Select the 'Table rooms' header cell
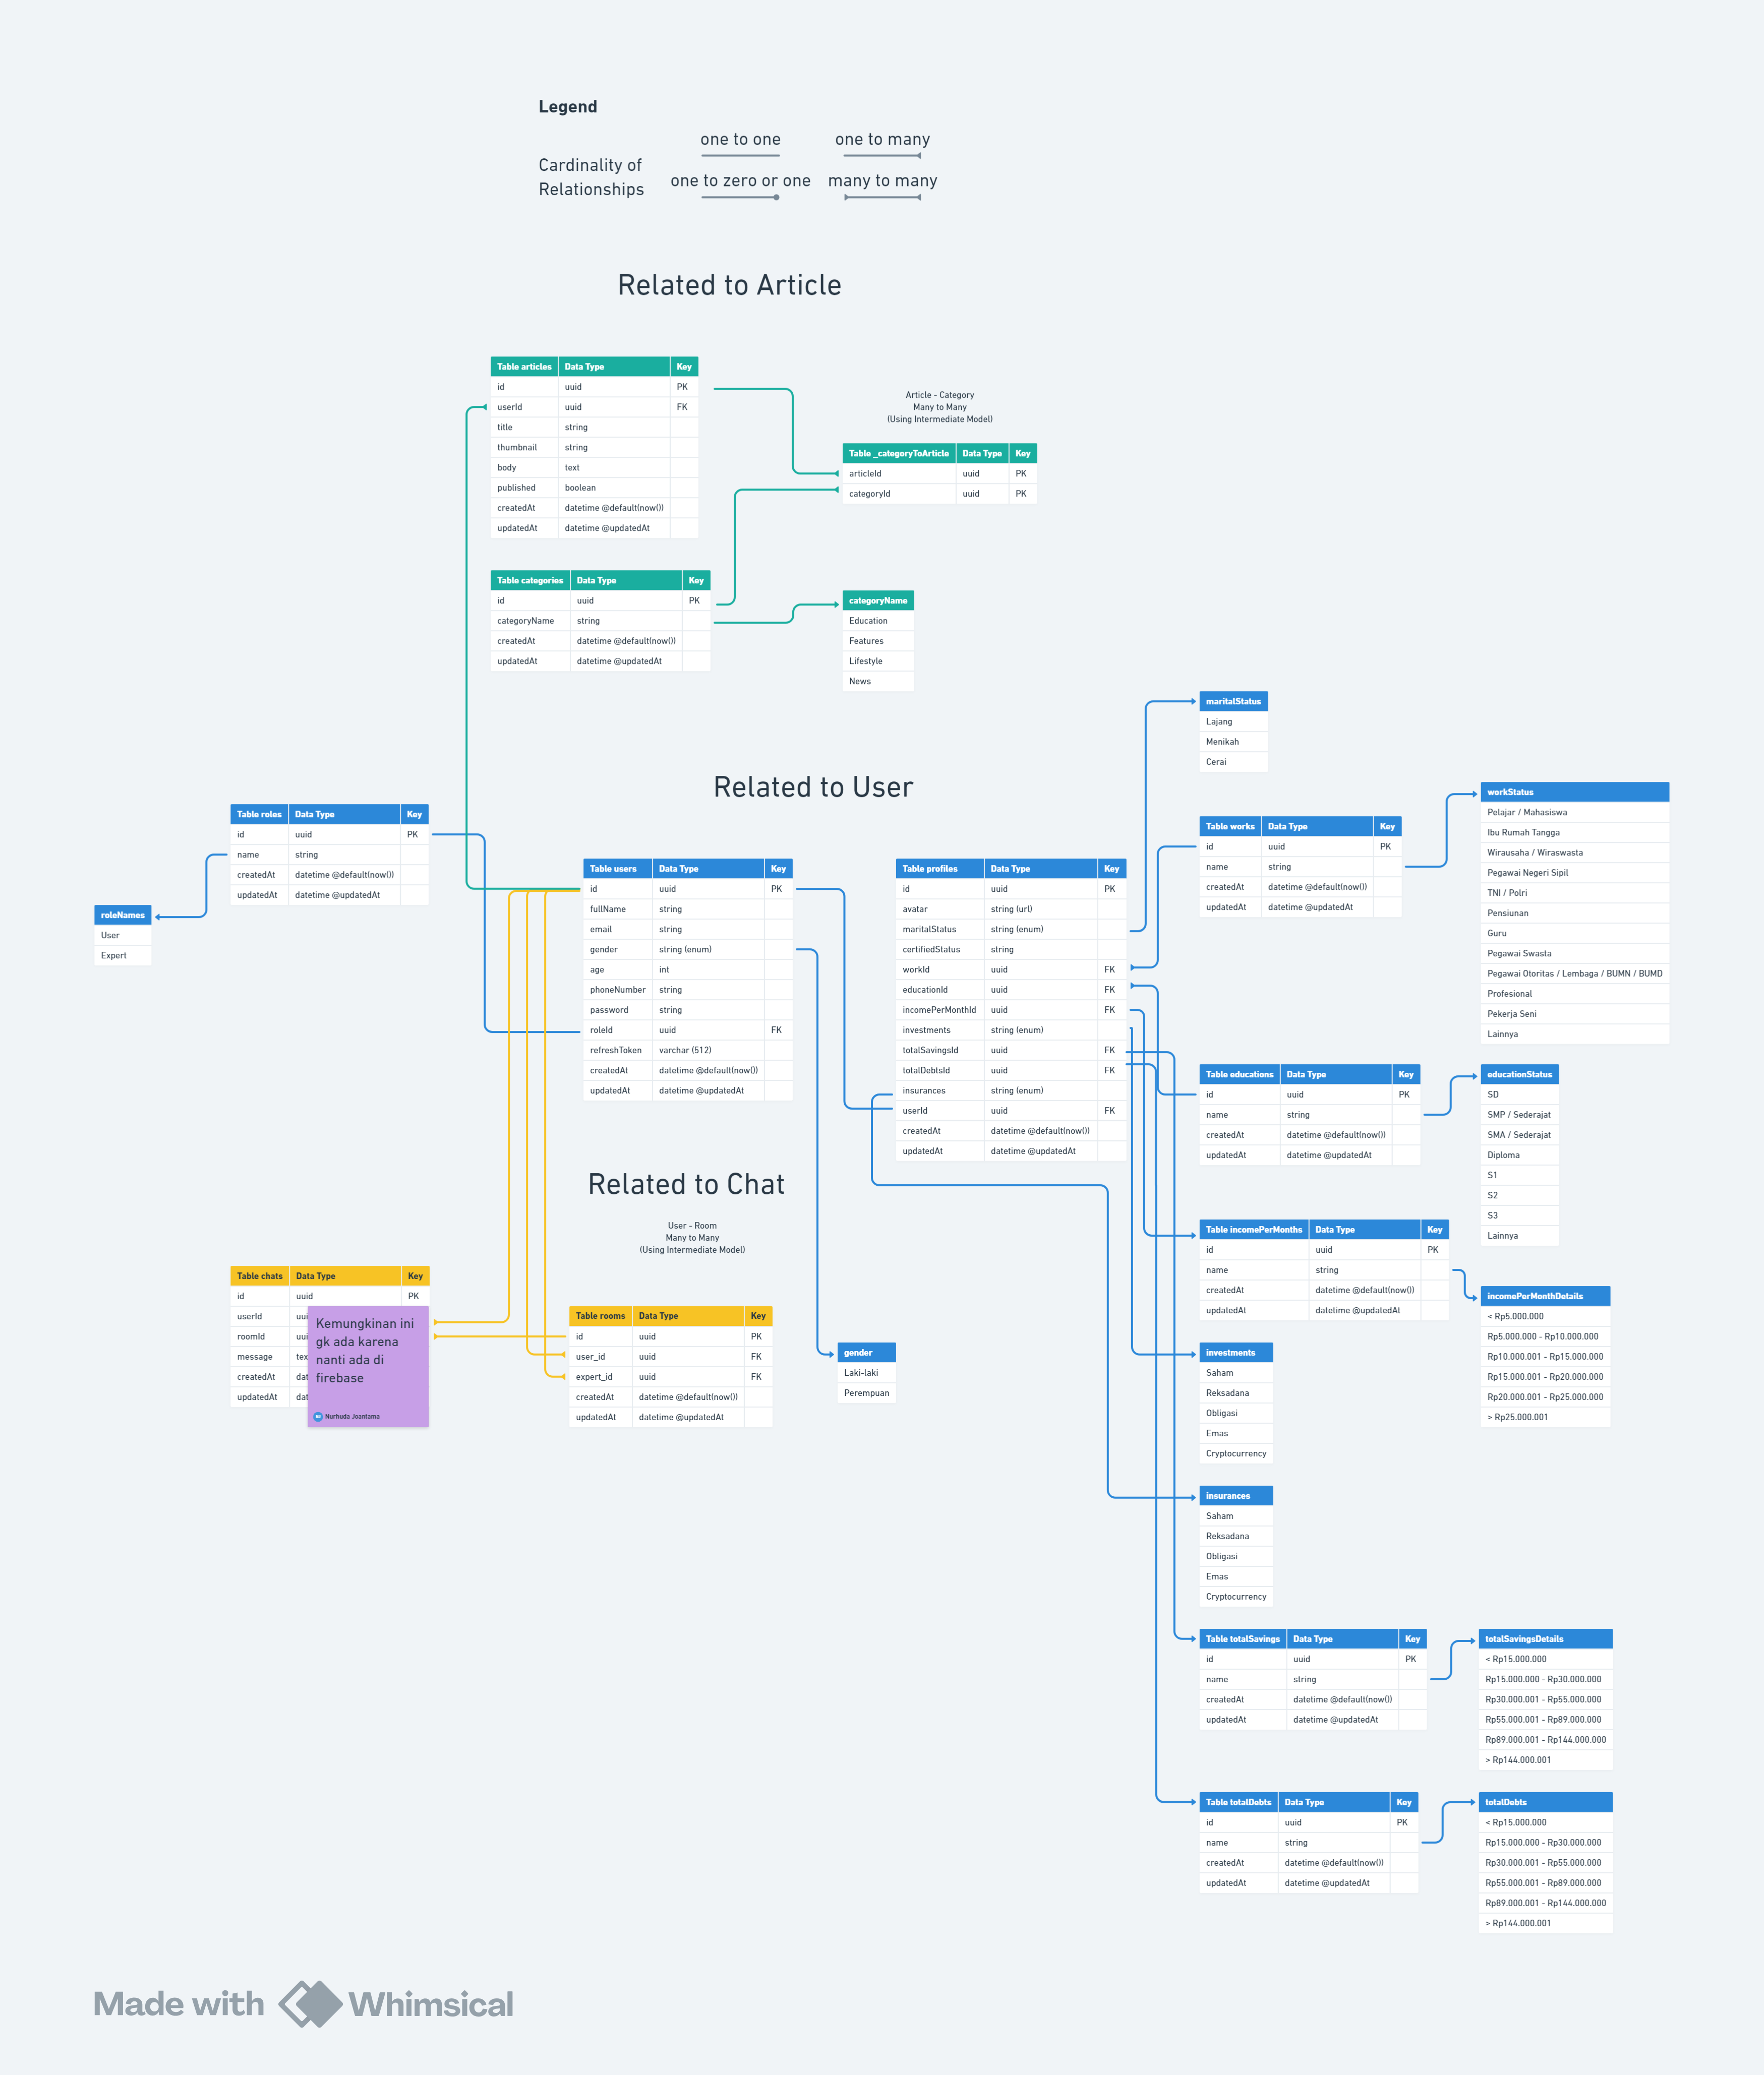The width and height of the screenshot is (1764, 2075). (600, 1315)
